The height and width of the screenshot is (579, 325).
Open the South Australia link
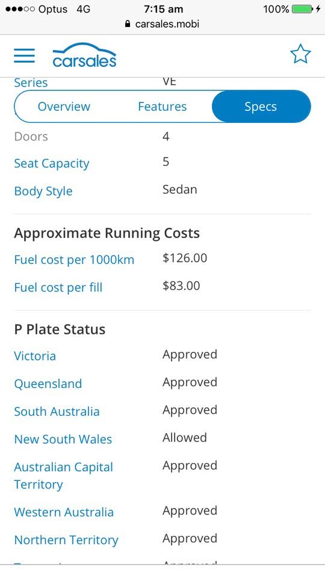[57, 412]
